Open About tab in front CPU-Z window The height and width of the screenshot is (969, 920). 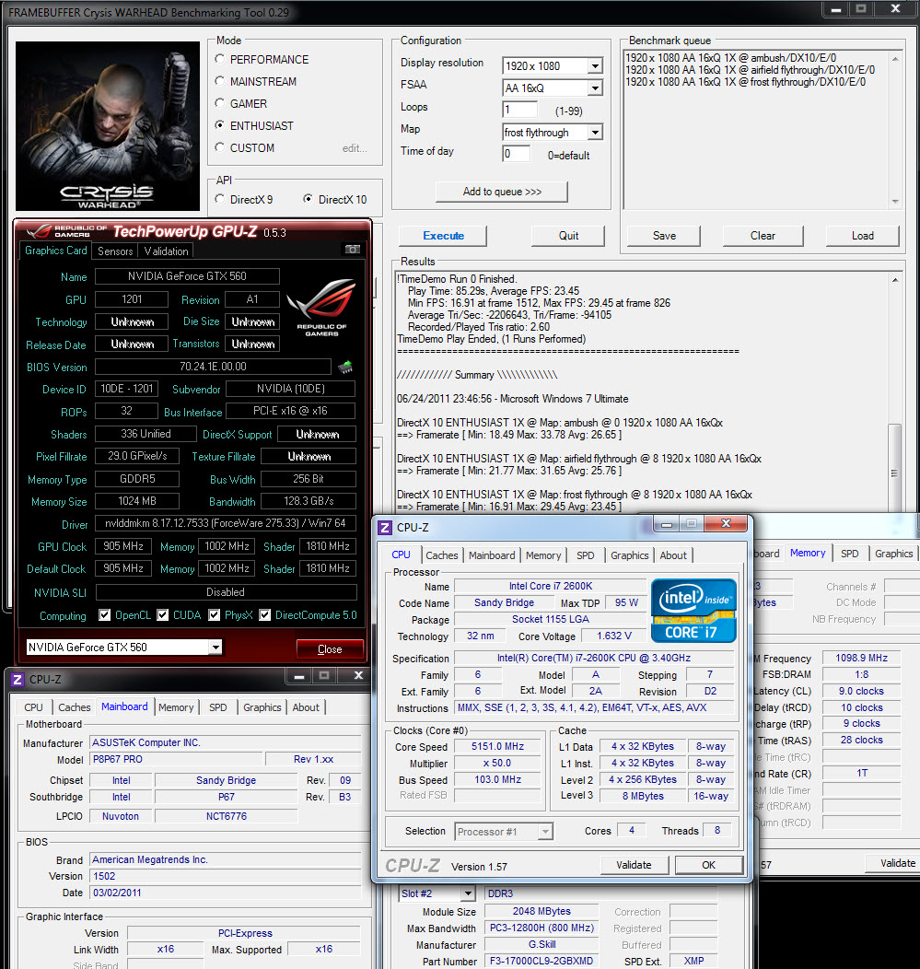pyautogui.click(x=673, y=555)
